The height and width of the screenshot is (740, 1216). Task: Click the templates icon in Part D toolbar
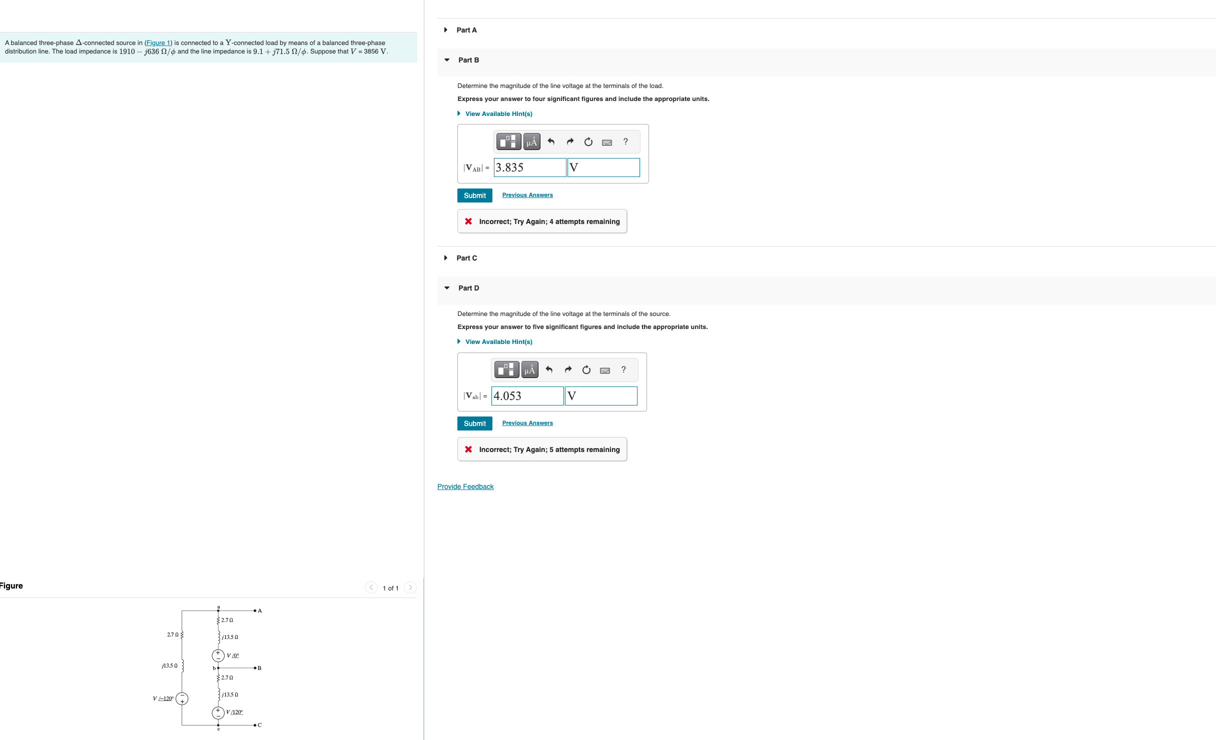[506, 370]
